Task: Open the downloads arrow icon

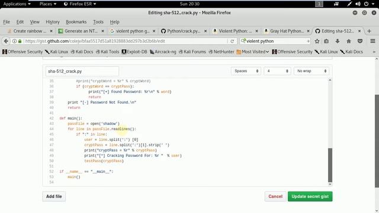Action: (338, 41)
